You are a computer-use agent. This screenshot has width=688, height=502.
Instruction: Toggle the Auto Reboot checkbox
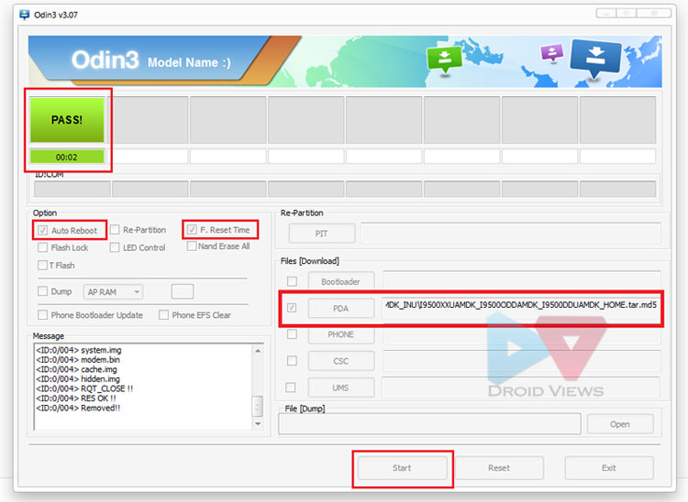[x=42, y=231]
